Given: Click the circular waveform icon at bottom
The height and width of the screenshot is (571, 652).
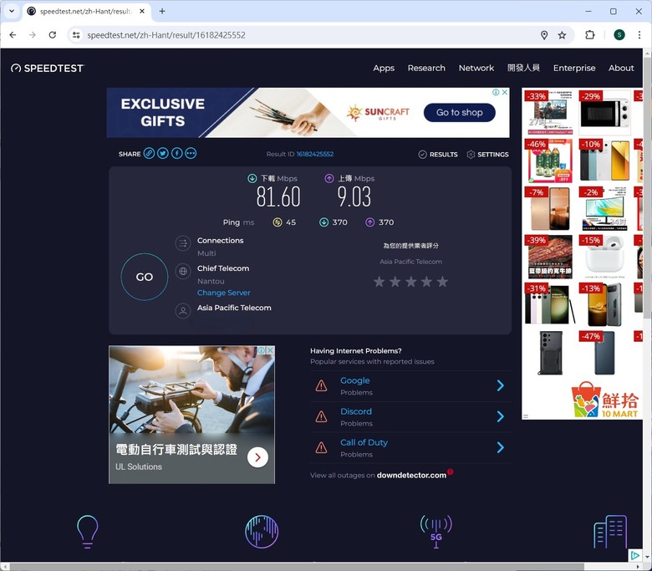Looking at the screenshot, I should pos(262,532).
